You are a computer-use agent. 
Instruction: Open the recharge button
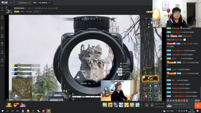(146, 105)
